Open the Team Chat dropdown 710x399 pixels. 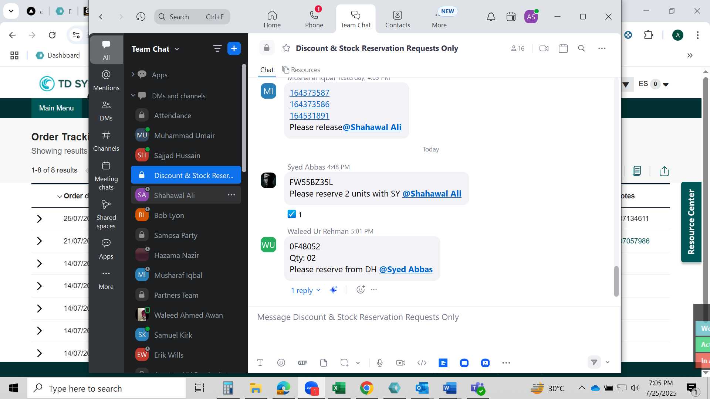[x=155, y=49]
